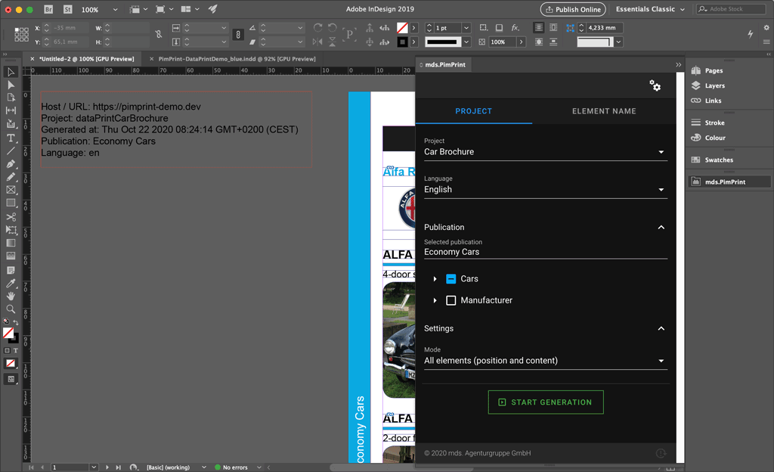Select the Note tool
This screenshot has height=472, width=774.
click(x=11, y=270)
